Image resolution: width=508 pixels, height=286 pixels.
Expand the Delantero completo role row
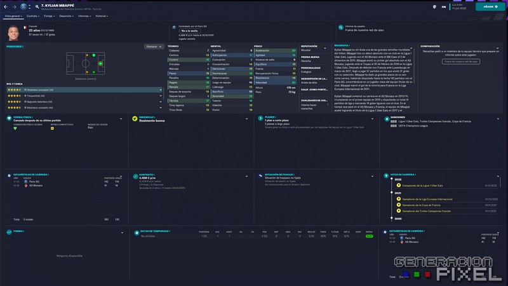(x=84, y=107)
